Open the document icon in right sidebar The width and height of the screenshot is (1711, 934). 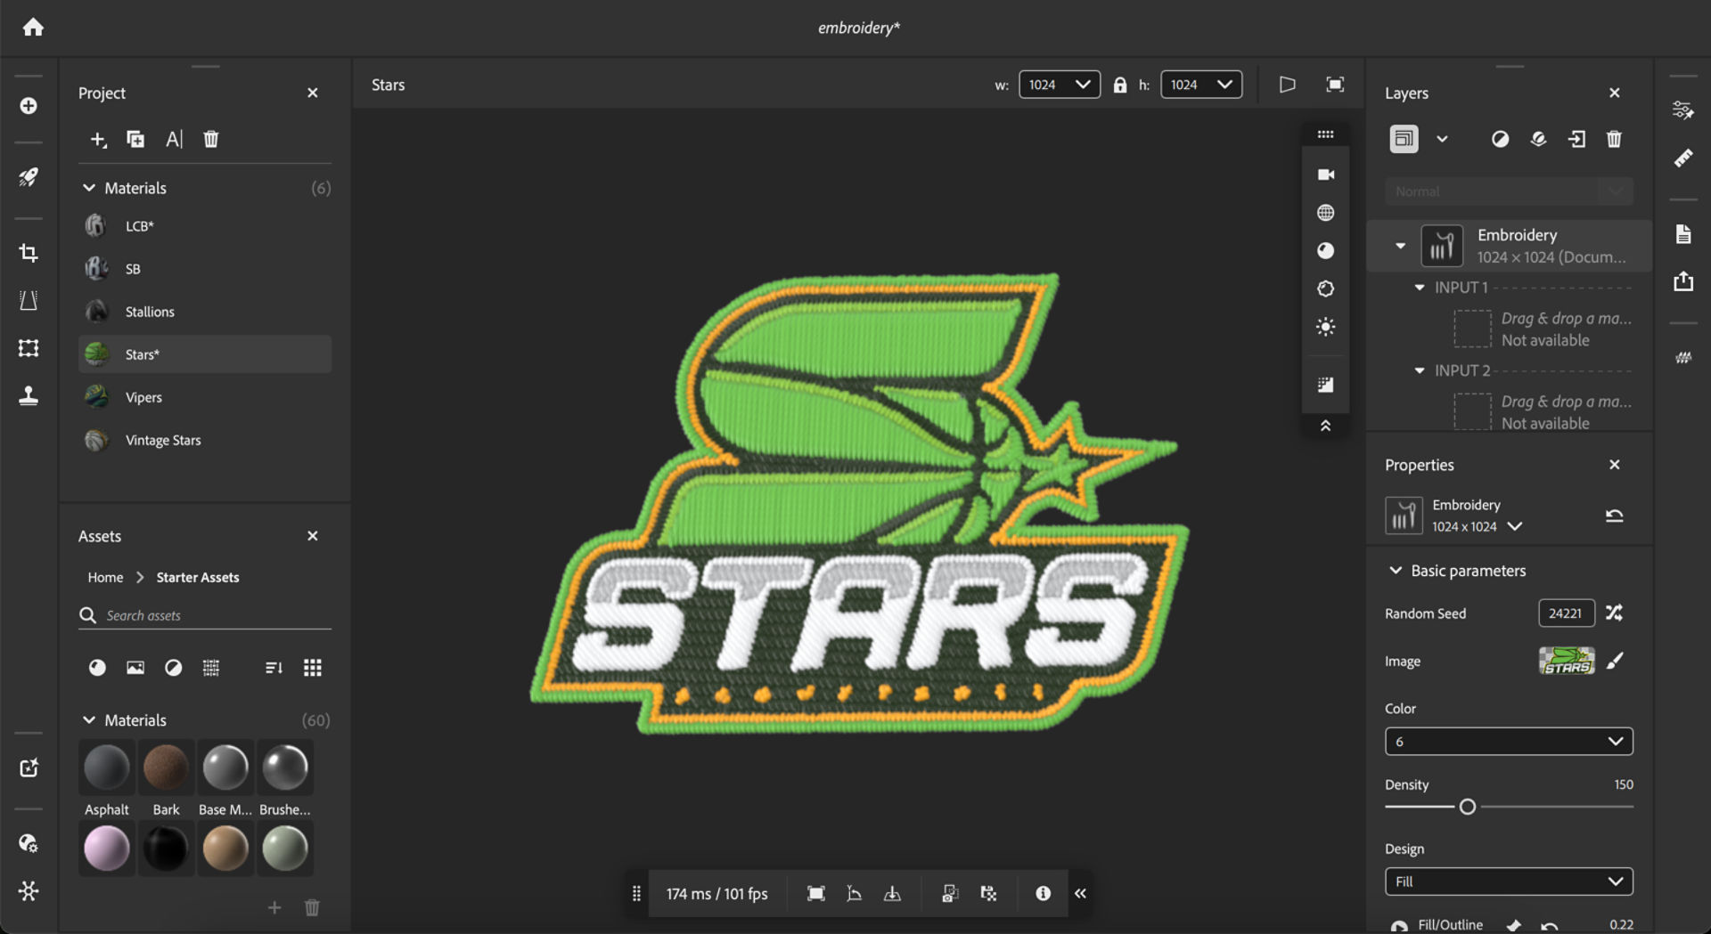point(1683,234)
